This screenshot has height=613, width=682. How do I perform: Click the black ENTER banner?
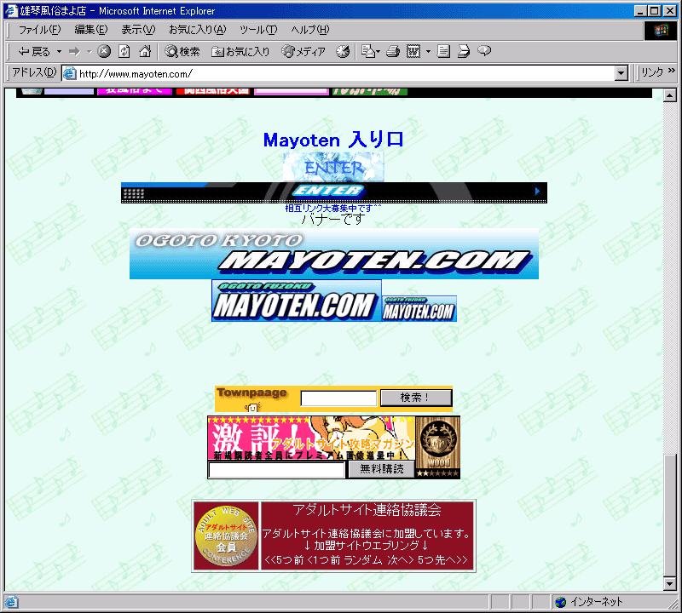tap(334, 192)
